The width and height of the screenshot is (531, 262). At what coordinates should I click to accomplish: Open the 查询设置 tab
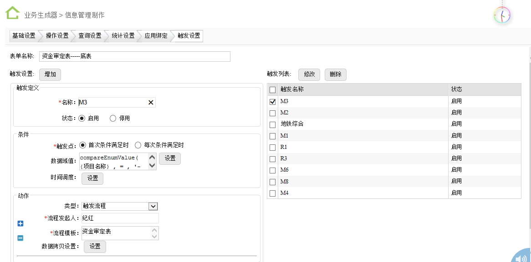tap(90, 36)
